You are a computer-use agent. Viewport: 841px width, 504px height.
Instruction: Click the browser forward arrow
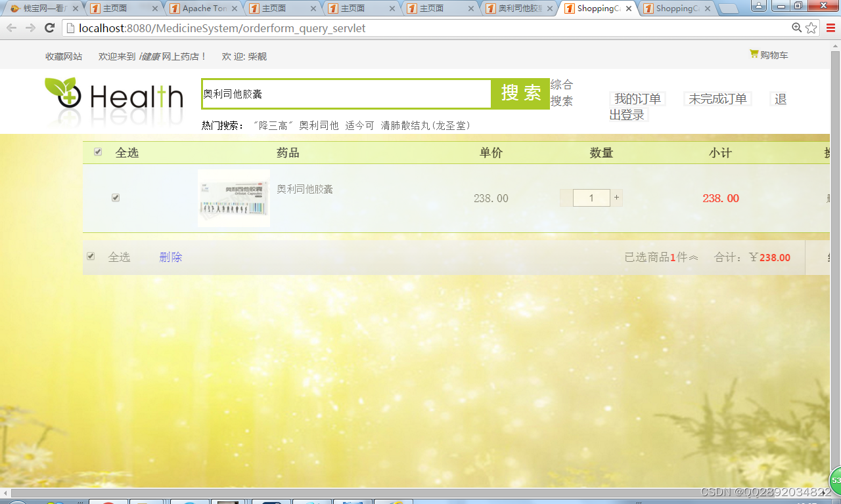pos(30,28)
